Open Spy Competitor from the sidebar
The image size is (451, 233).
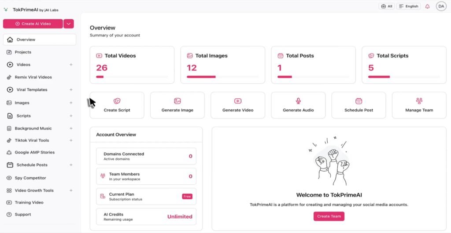pos(30,178)
